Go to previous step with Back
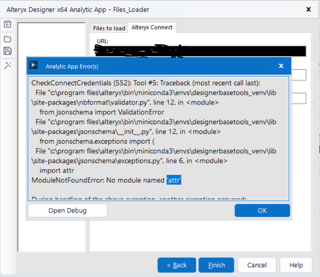This screenshot has height=277, width=320. pos(177,265)
